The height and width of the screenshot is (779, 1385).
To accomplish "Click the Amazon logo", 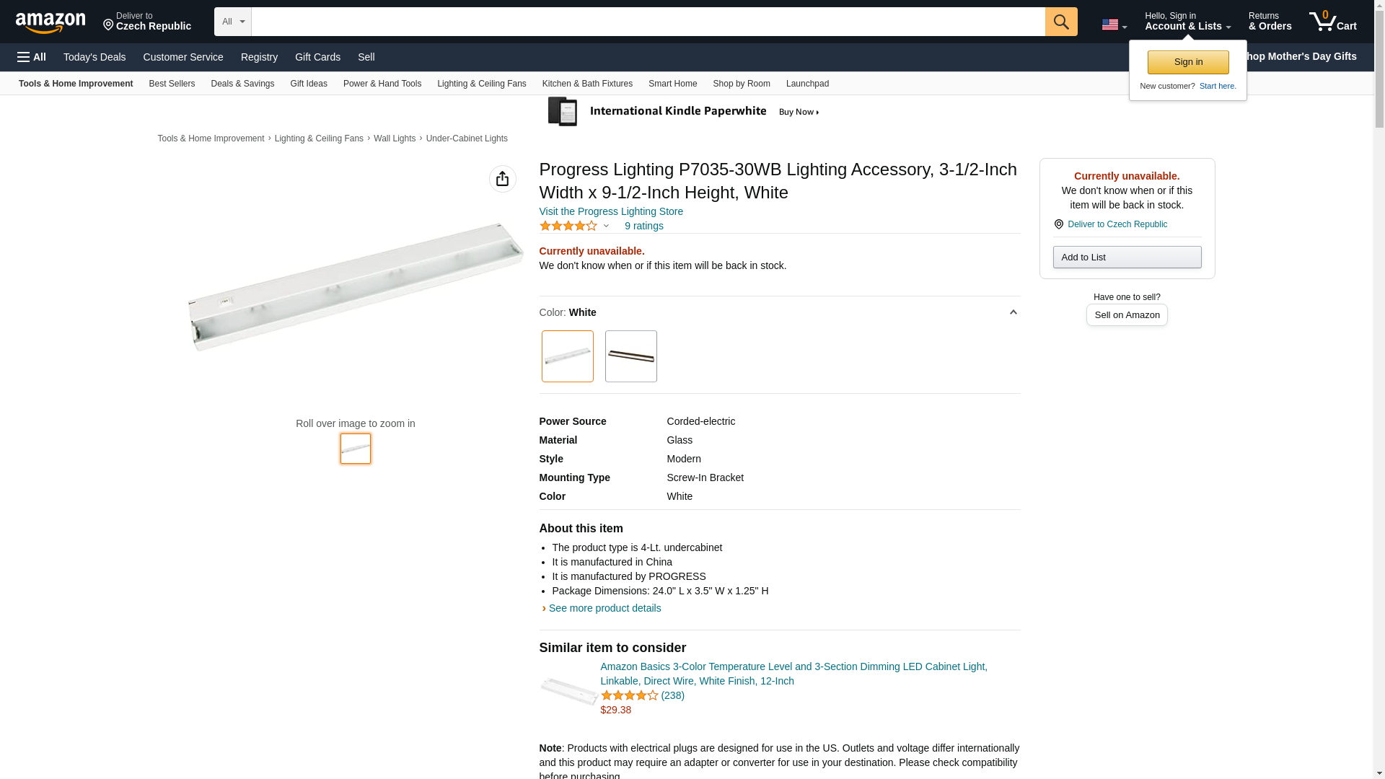I will (x=50, y=22).
